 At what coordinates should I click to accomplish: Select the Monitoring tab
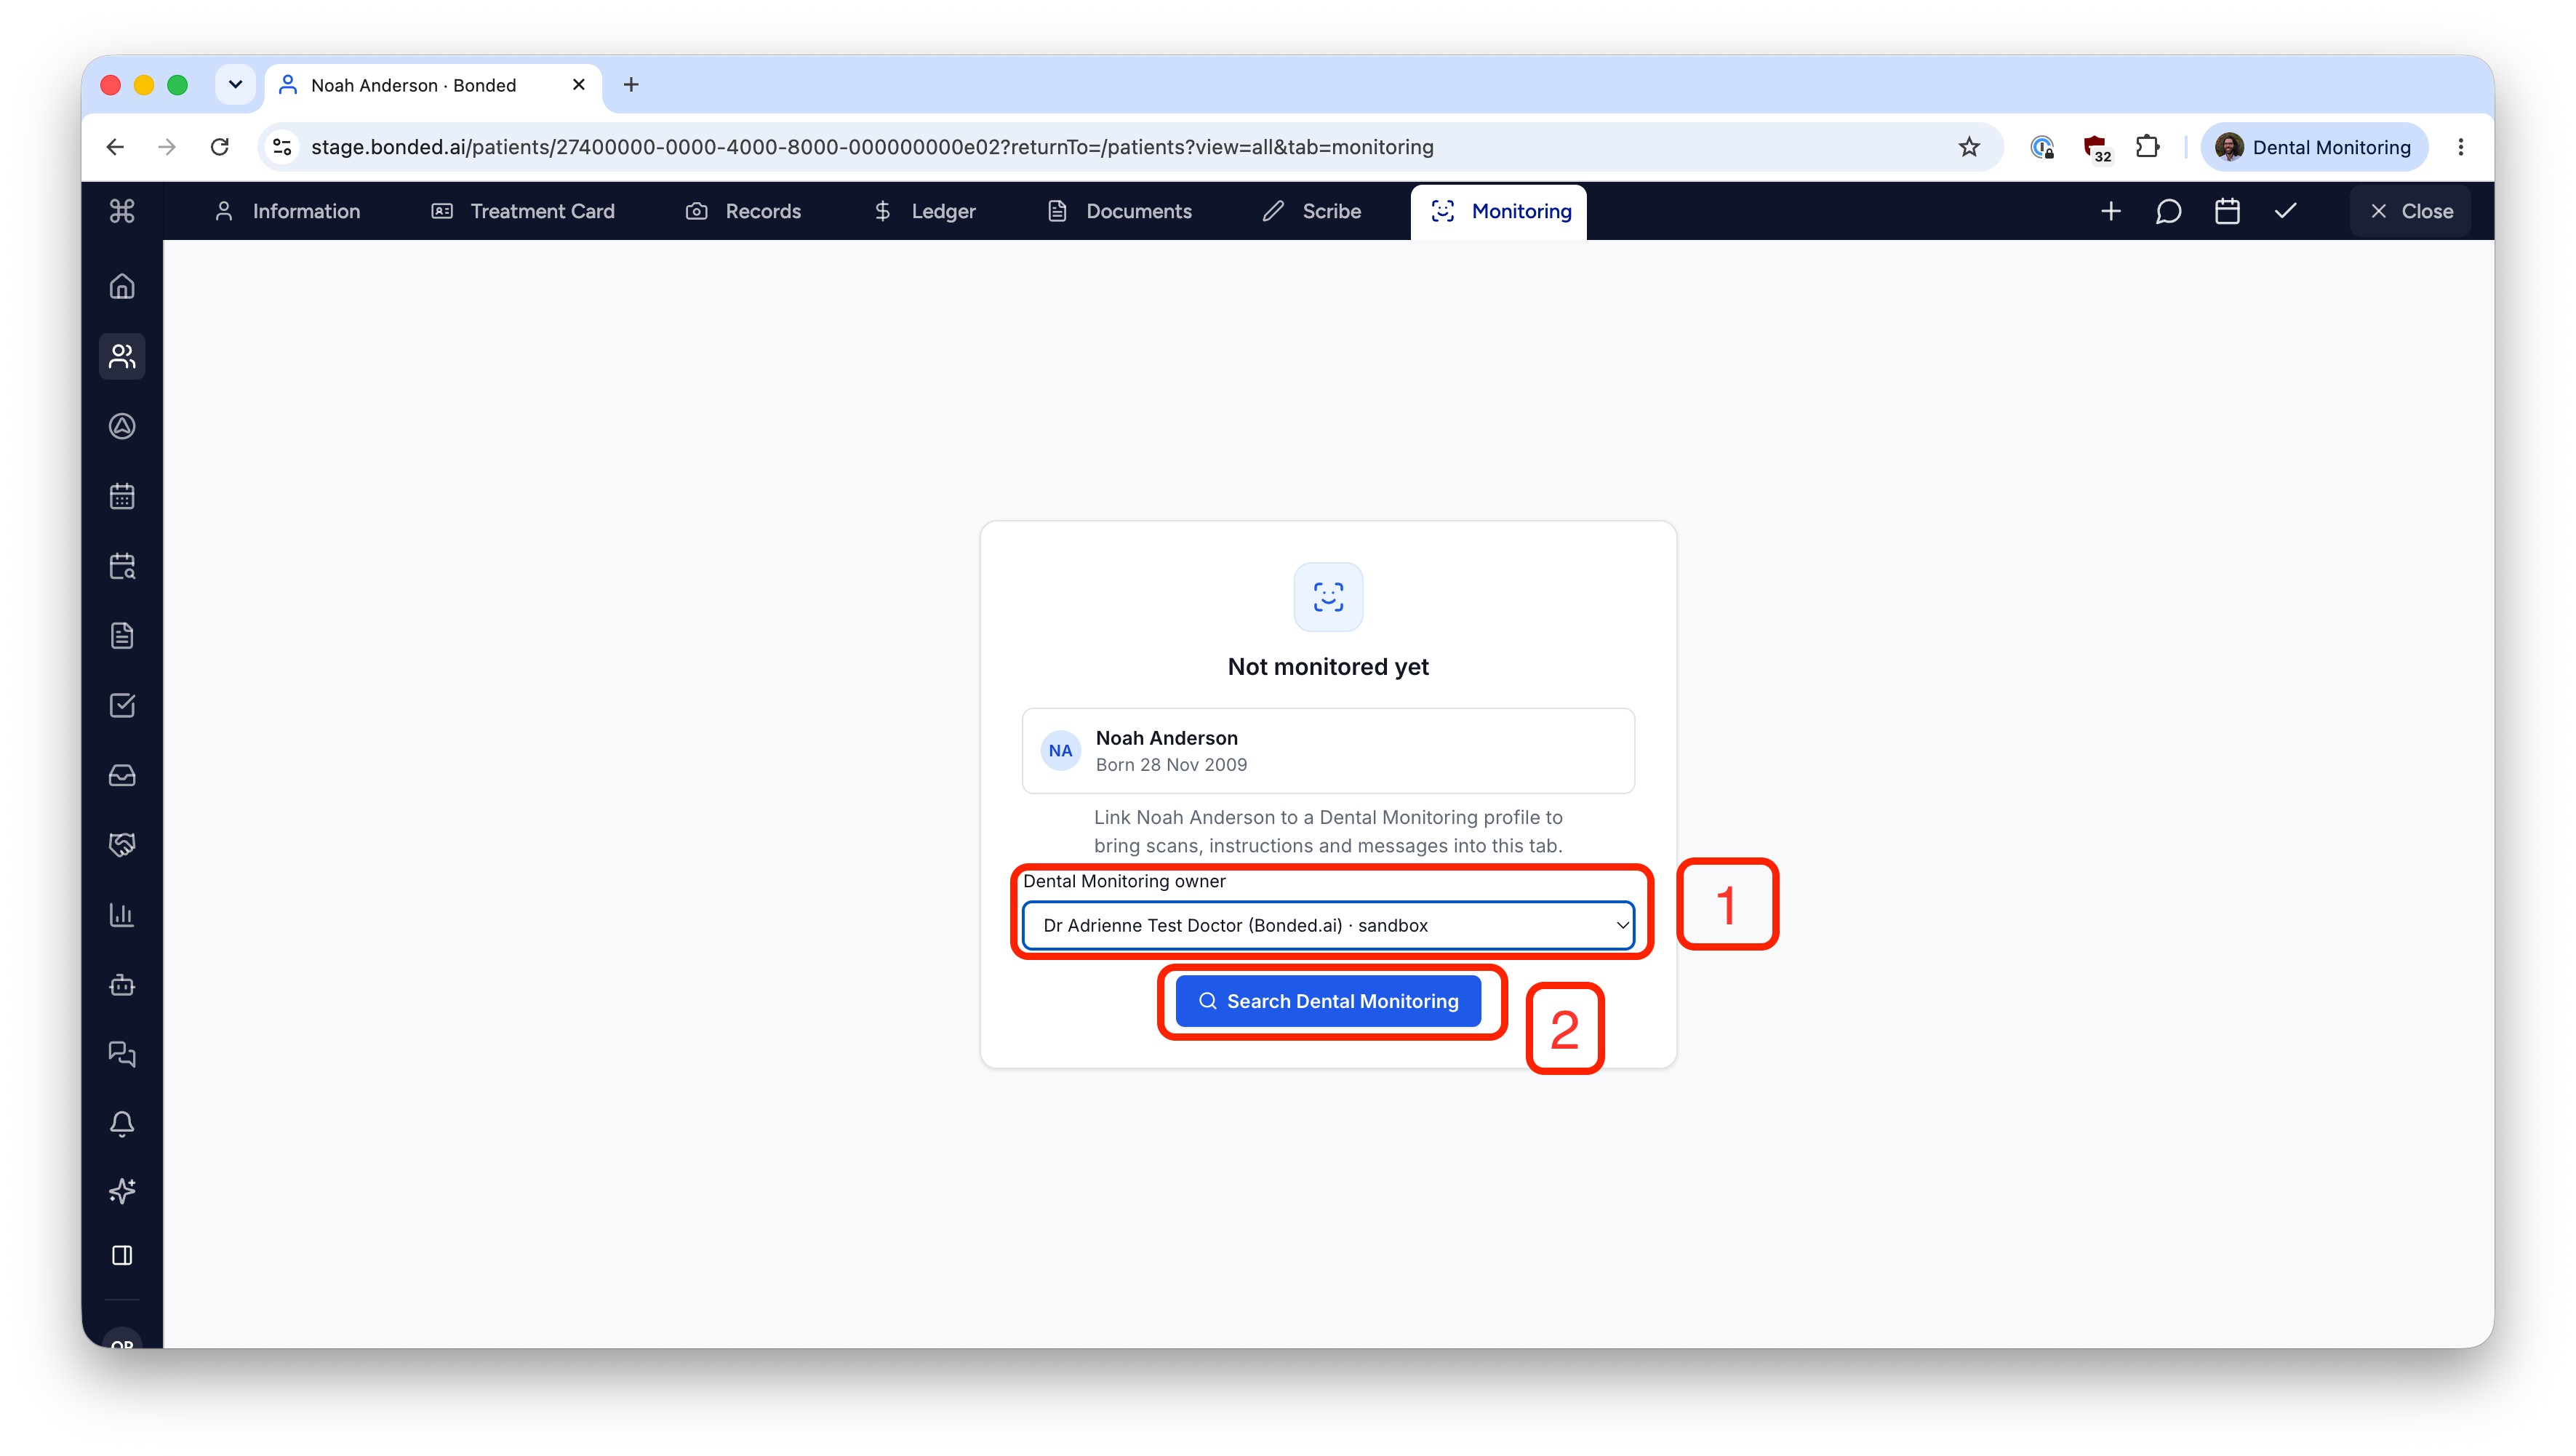1499,211
